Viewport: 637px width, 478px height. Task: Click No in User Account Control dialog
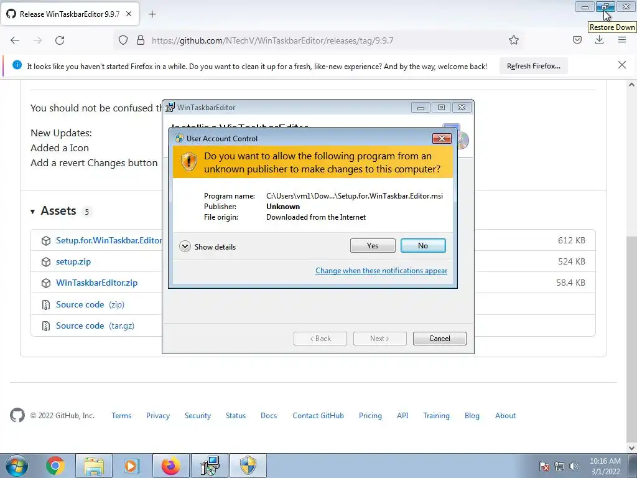423,245
